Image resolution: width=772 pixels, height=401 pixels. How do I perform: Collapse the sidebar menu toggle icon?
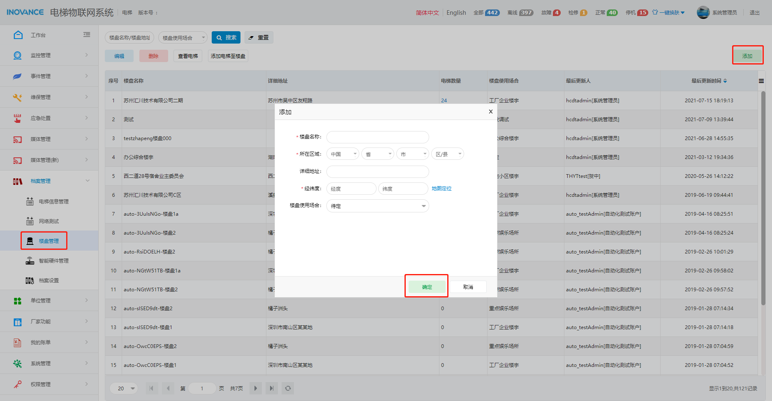pos(87,35)
